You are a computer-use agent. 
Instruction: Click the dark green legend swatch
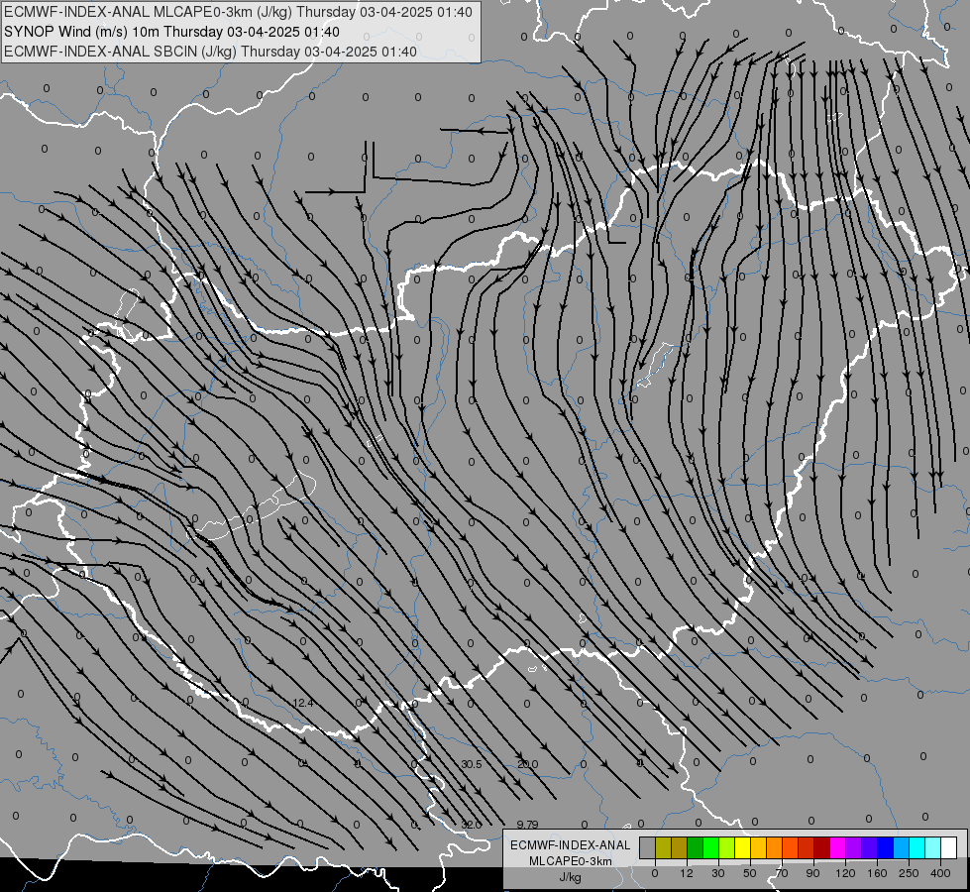[695, 847]
